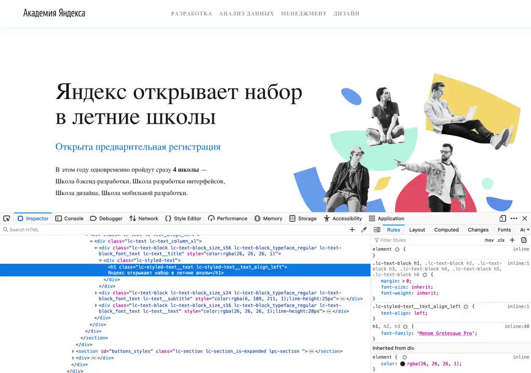Select the closing section tag row
The height and width of the screenshot is (373, 531).
[x=94, y=338]
